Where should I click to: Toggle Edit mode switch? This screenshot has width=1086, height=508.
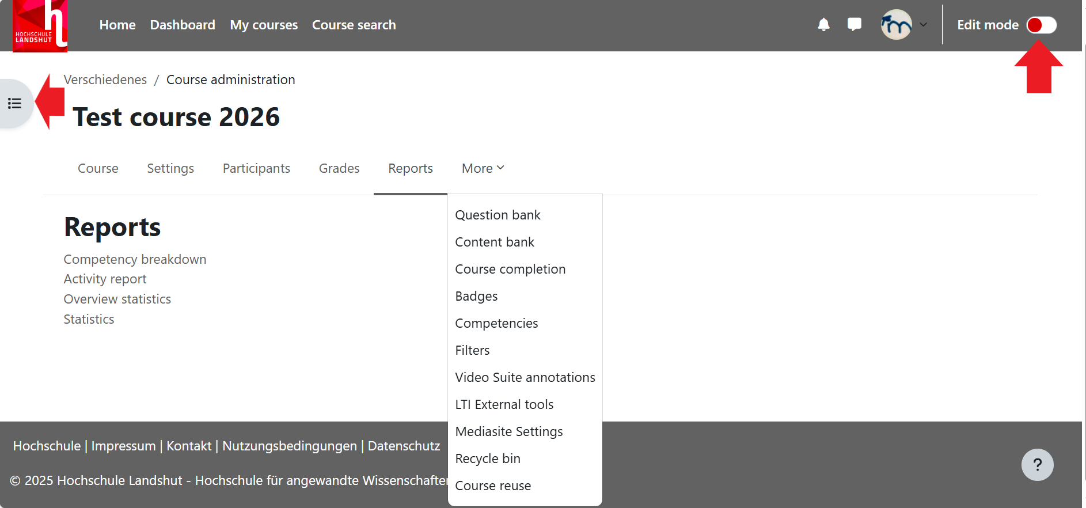(x=1041, y=25)
